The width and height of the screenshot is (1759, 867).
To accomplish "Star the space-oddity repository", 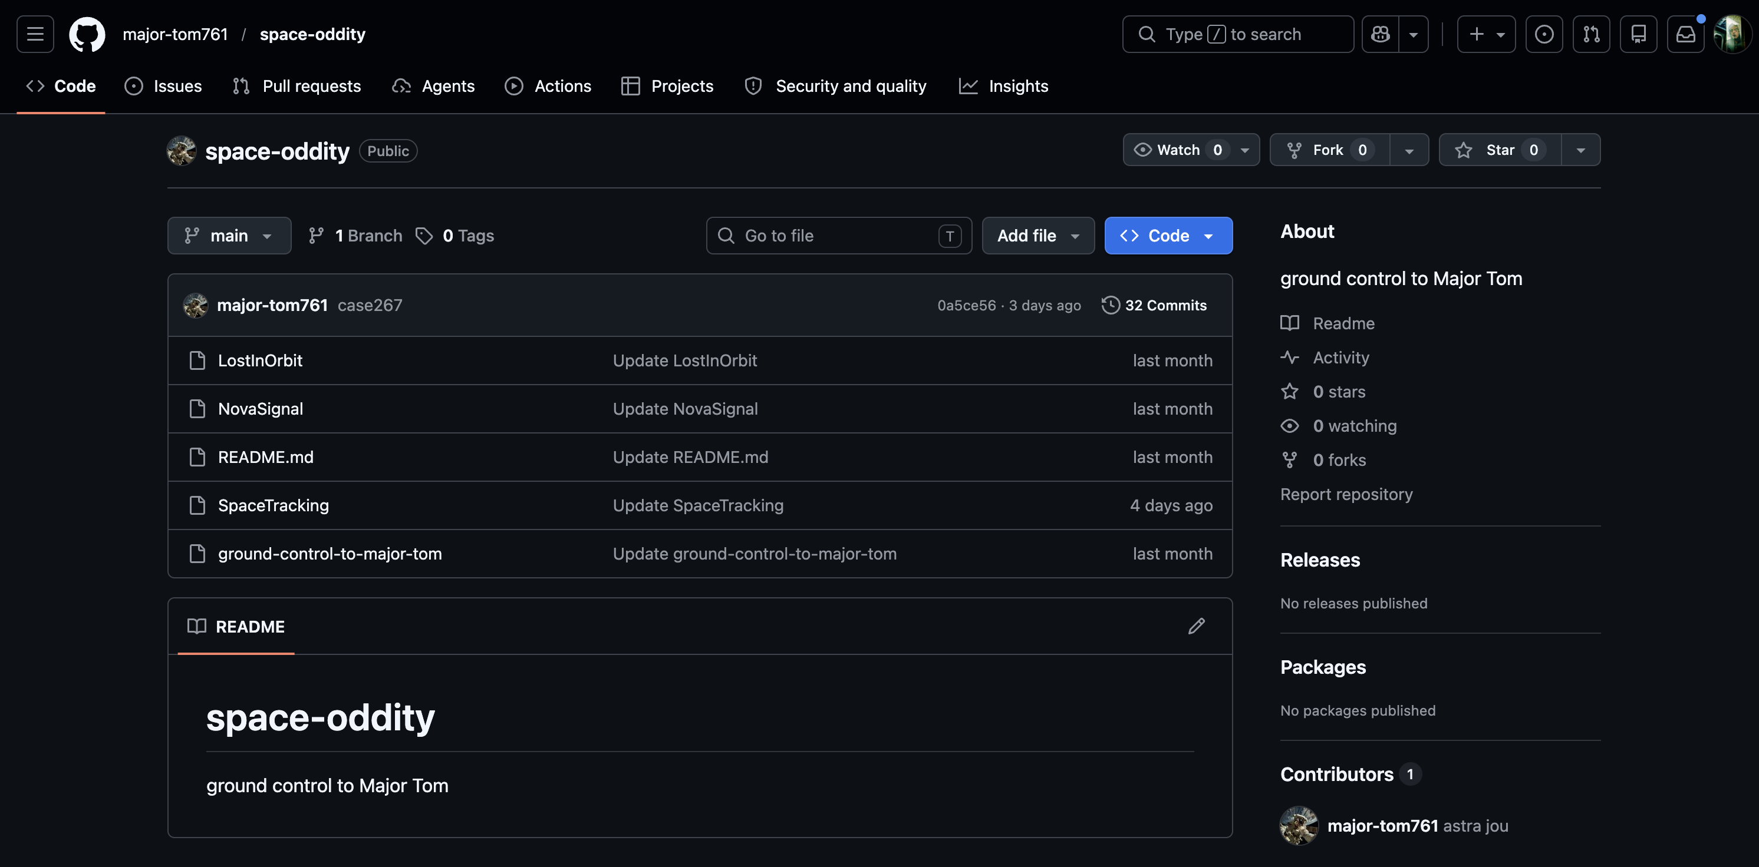I will (x=1500, y=150).
